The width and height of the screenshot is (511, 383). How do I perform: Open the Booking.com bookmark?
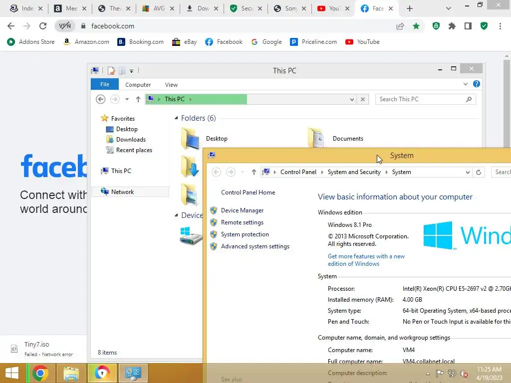(140, 42)
